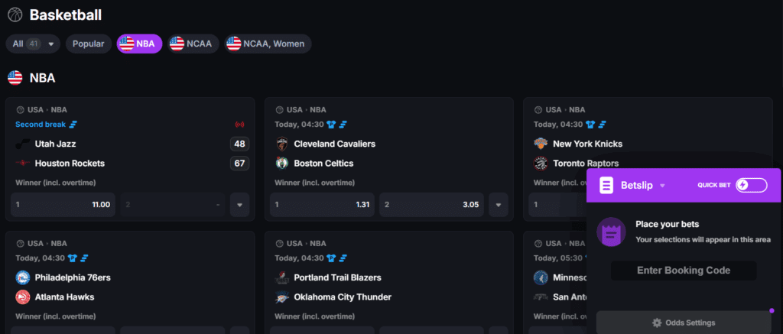783x334 pixels.
Task: Select the Popular filter tab
Action: point(89,44)
